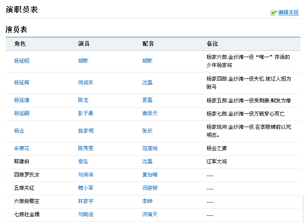This screenshot has height=223, width=305.
Task: Open actor 彭于晏 page
Action: click(86, 113)
